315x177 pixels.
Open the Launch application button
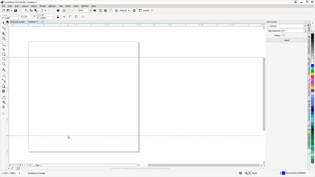click(x=146, y=11)
